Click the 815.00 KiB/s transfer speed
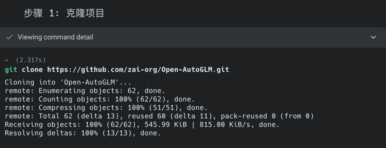The image size is (386, 148). pyautogui.click(x=229, y=125)
